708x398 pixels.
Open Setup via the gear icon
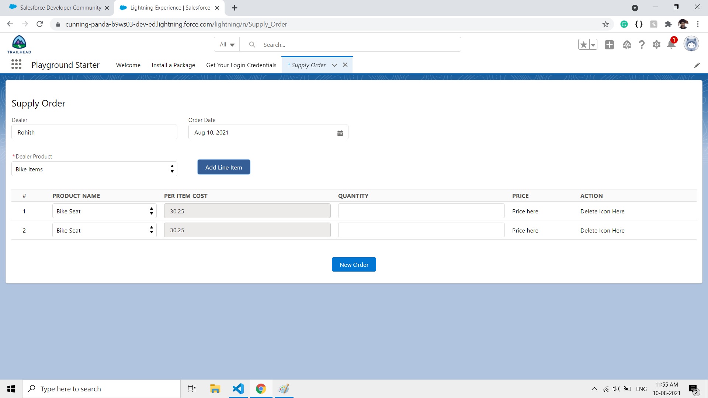pos(656,44)
